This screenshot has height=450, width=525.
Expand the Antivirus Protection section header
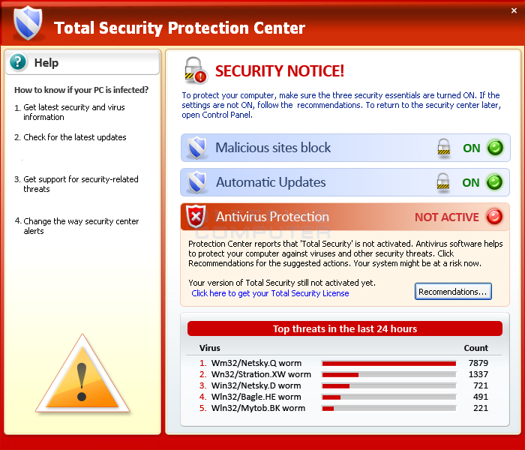(x=345, y=217)
